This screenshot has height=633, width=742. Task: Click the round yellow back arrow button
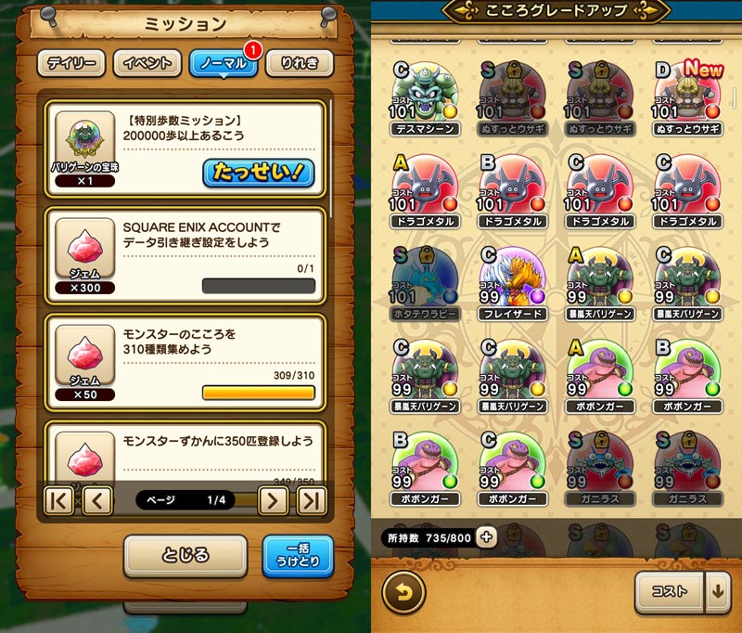403,592
